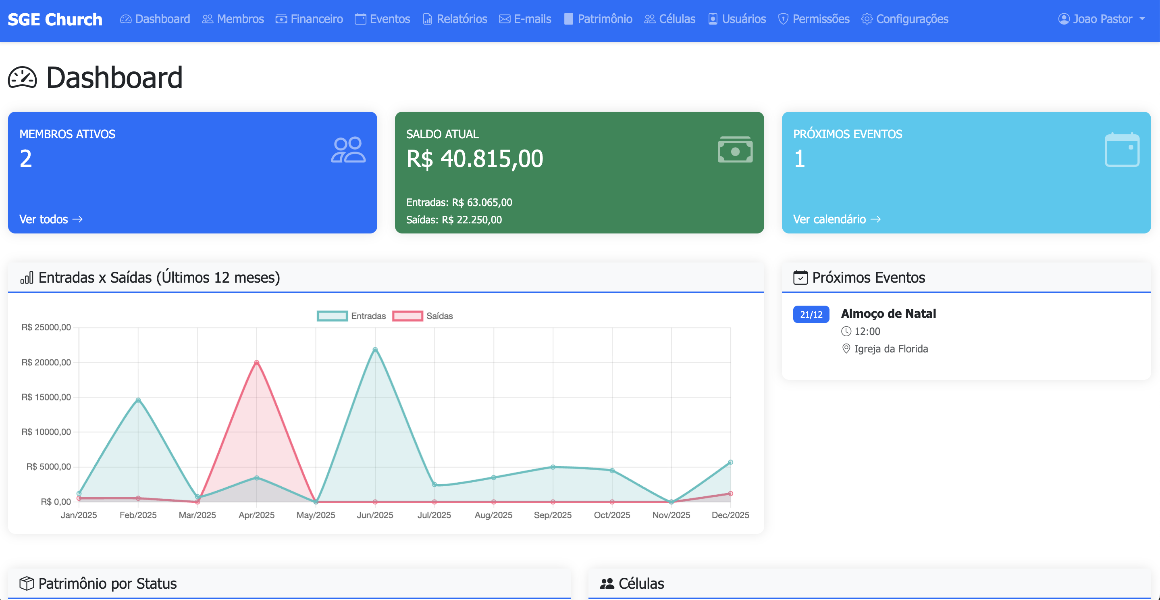Click the calendar-check icon in Próximos Eventos header

pos(800,277)
